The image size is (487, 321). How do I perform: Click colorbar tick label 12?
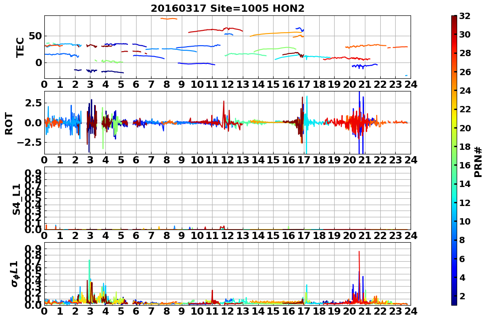(465, 202)
